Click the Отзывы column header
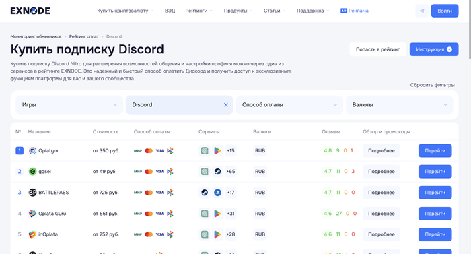 point(331,132)
